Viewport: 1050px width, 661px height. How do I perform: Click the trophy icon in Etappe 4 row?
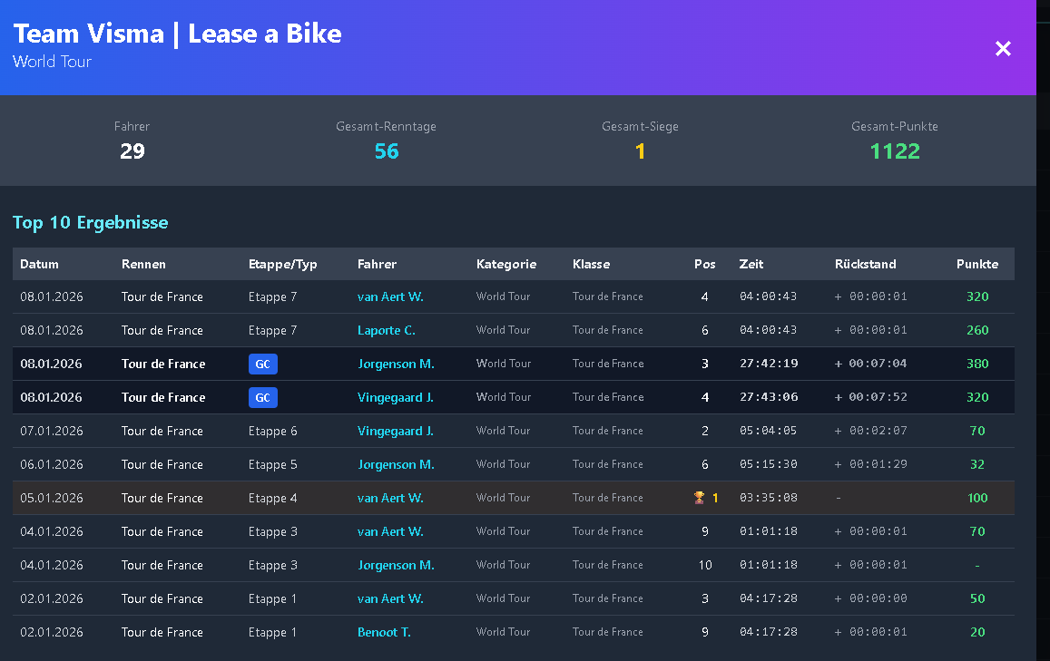(698, 498)
